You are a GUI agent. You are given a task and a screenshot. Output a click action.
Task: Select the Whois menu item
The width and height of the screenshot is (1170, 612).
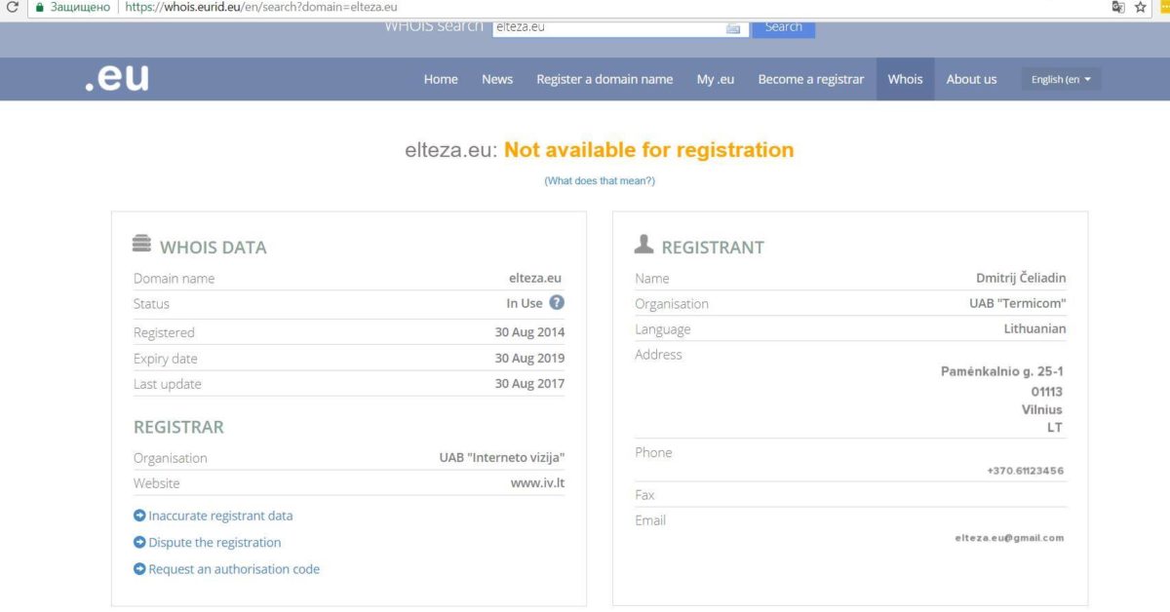(905, 79)
